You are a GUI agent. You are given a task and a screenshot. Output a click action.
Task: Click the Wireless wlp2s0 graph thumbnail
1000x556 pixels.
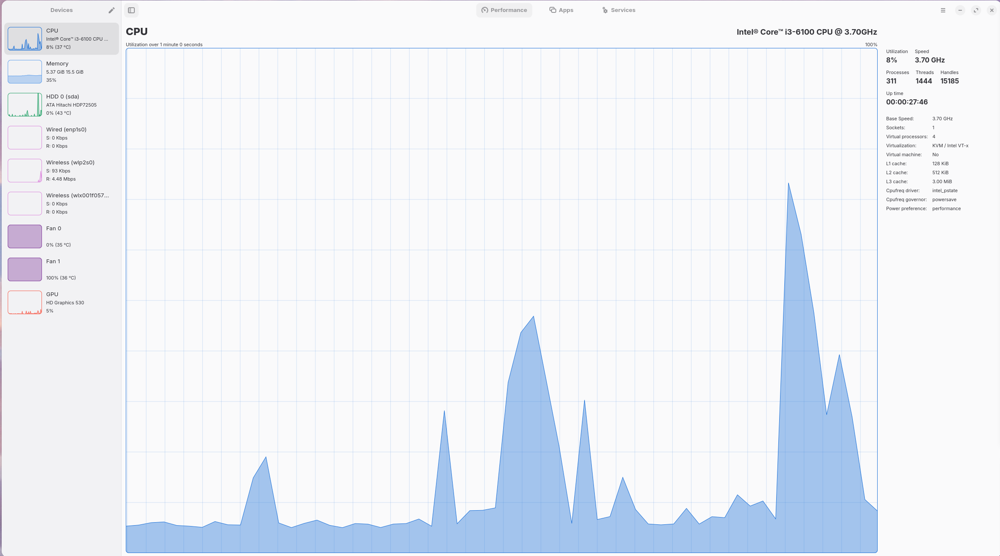click(x=25, y=171)
